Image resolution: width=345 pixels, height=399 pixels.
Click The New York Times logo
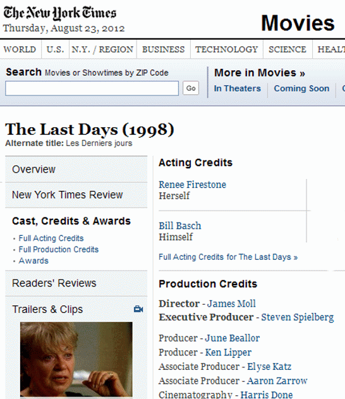(x=60, y=13)
